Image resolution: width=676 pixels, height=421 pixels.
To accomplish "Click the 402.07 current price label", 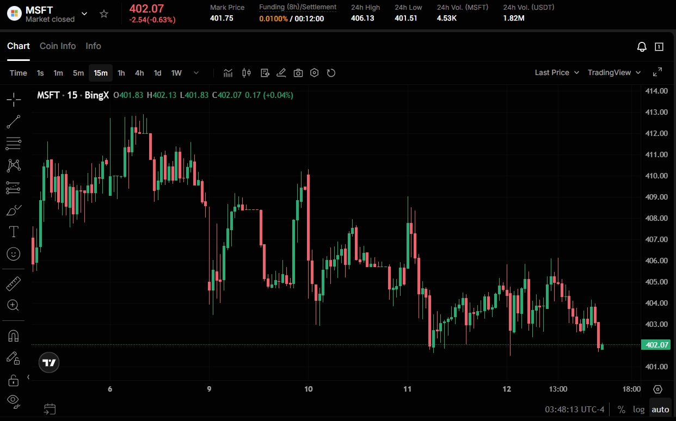I will click(x=656, y=345).
